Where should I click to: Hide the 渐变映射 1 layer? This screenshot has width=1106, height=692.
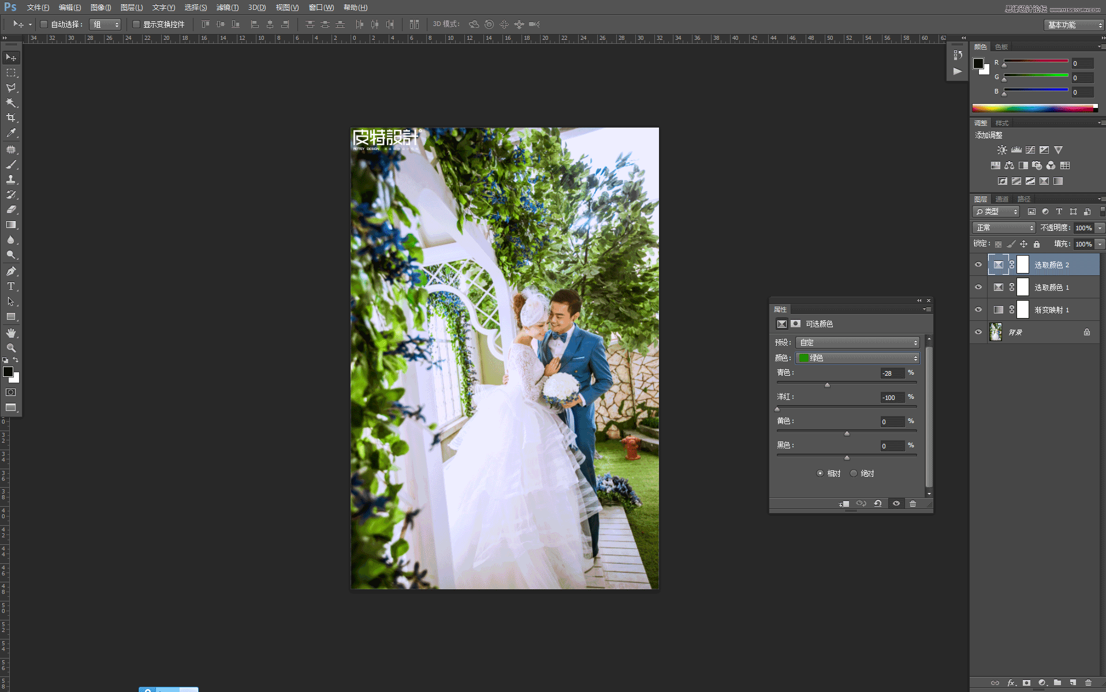tap(978, 310)
